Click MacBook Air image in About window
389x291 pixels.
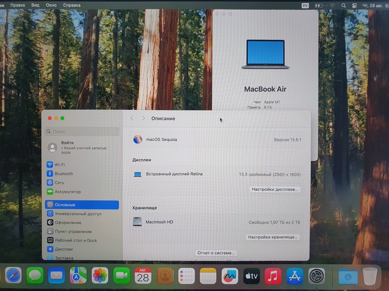coord(265,54)
